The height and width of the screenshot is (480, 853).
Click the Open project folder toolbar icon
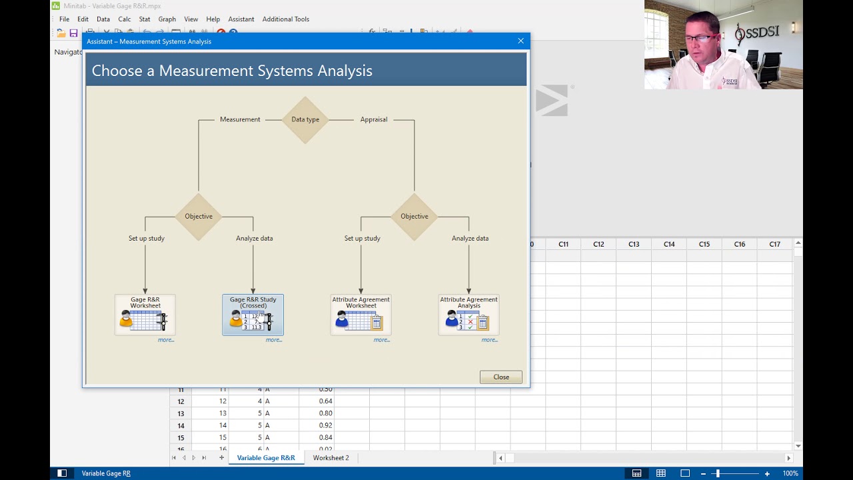pyautogui.click(x=61, y=33)
